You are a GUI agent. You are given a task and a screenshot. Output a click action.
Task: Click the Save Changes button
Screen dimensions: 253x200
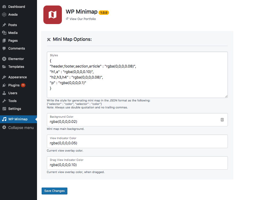pyautogui.click(x=54, y=191)
